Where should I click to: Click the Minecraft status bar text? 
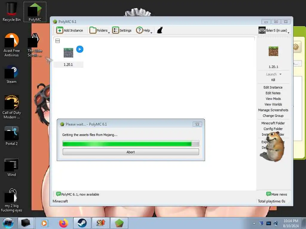[x=60, y=201]
